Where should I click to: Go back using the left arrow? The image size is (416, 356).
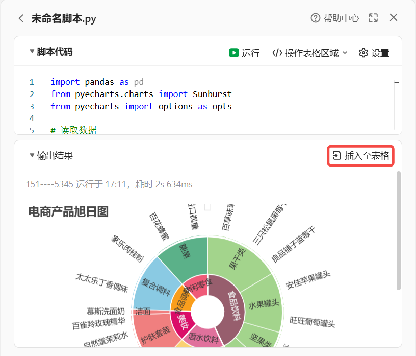click(21, 18)
